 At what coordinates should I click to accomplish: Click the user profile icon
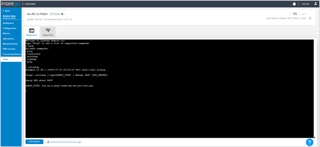tap(316, 4)
